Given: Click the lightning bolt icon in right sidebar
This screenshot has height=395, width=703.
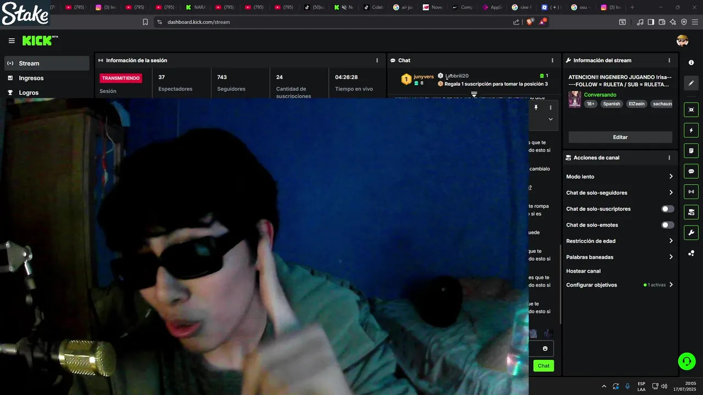Looking at the screenshot, I should [691, 131].
